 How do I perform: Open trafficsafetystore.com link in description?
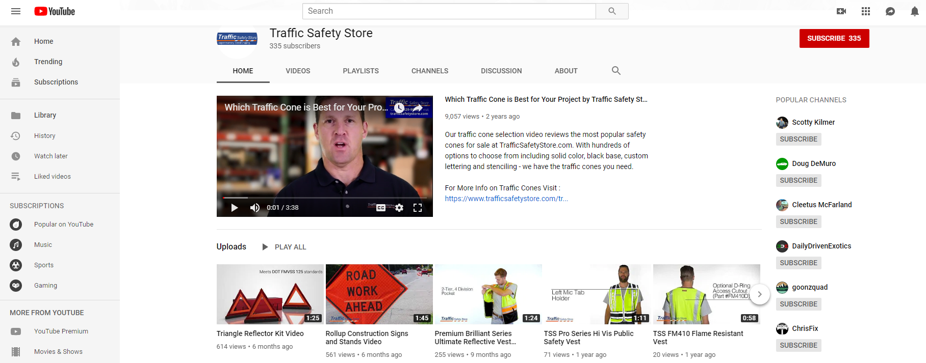(x=506, y=199)
